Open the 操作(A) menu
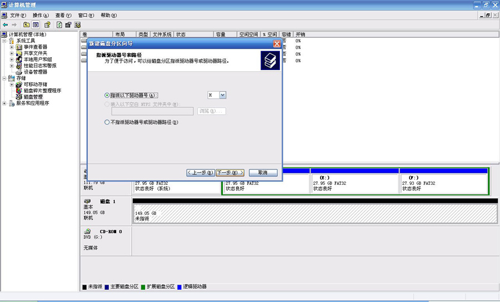 [41, 16]
